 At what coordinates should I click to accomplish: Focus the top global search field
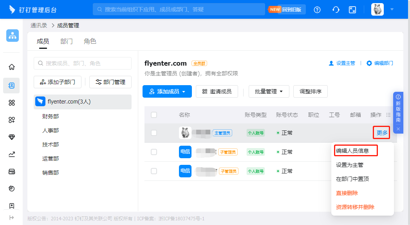click(x=179, y=9)
